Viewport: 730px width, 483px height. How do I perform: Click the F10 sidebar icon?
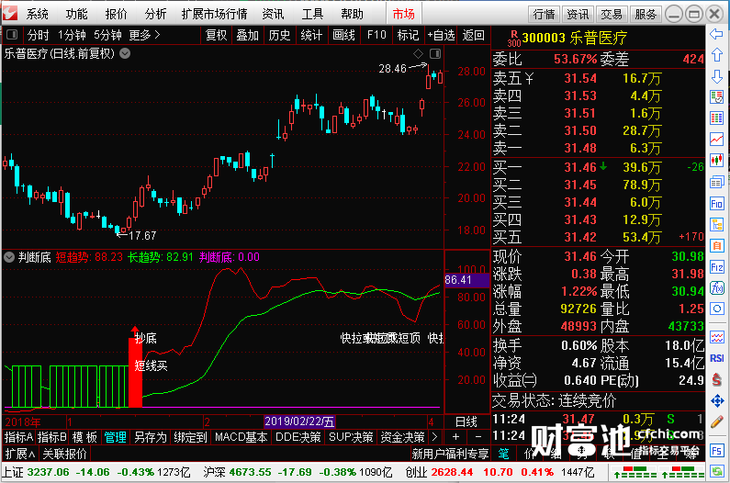[716, 204]
